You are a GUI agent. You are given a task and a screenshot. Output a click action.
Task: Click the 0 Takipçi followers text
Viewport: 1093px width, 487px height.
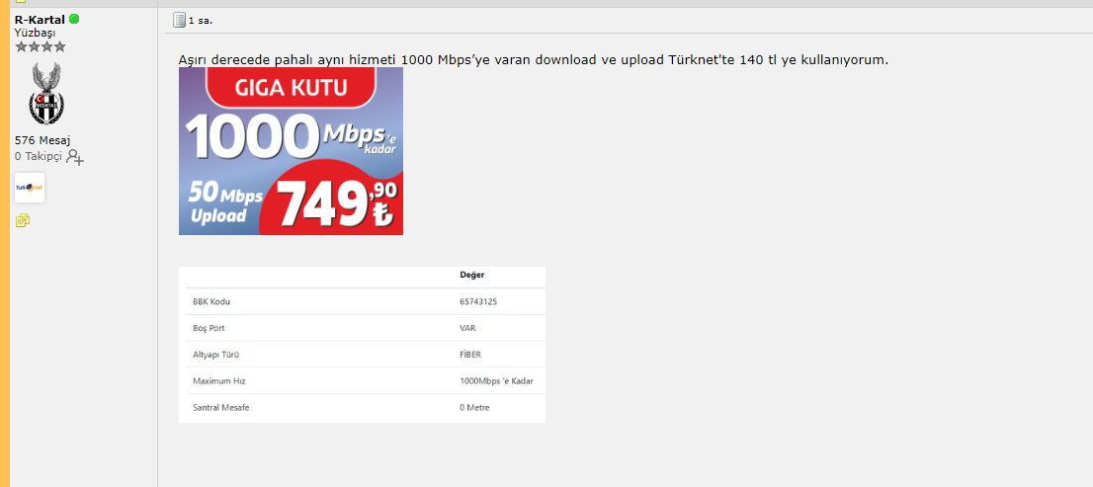point(39,157)
